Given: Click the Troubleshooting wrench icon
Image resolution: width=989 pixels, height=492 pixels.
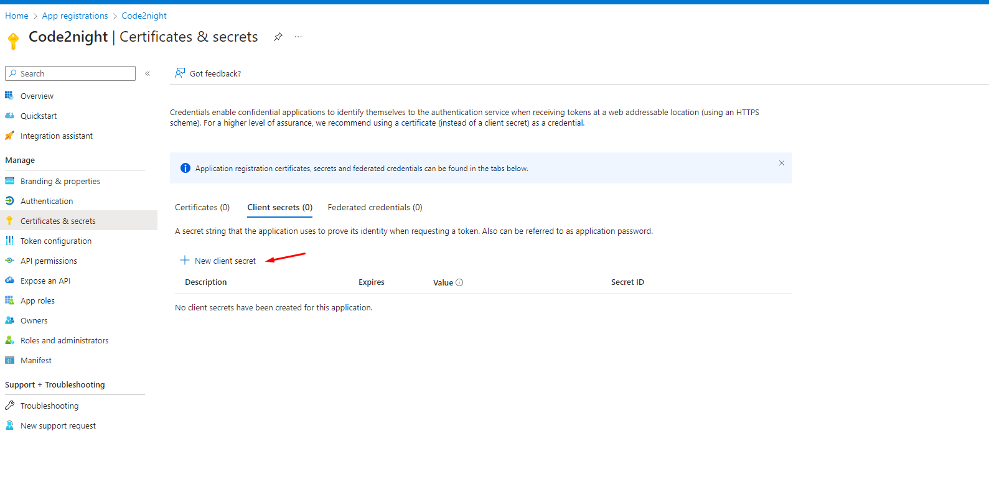Looking at the screenshot, I should [x=9, y=406].
